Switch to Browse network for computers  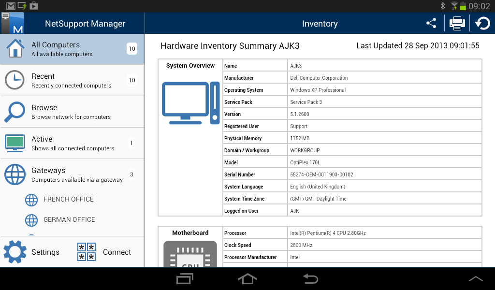coord(73,112)
